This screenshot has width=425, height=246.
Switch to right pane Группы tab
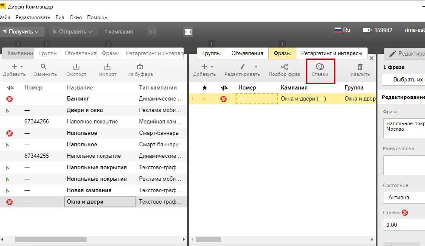(211, 53)
